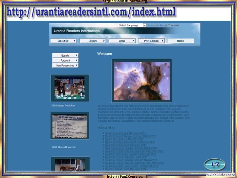This screenshot has height=178, width=237.
Task: Open Quarterly Report January February March 2013
Action: (130, 136)
